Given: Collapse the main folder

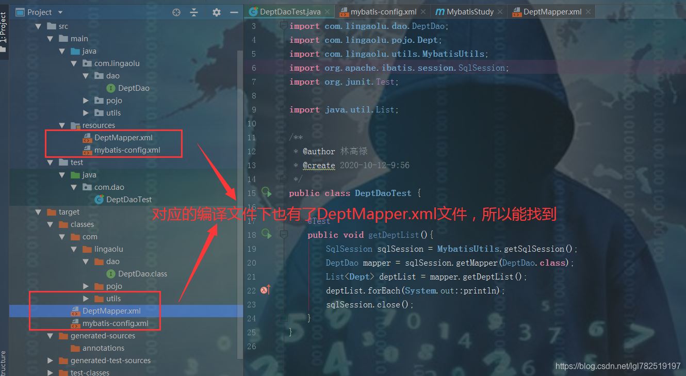Looking at the screenshot, I should pyautogui.click(x=50, y=39).
